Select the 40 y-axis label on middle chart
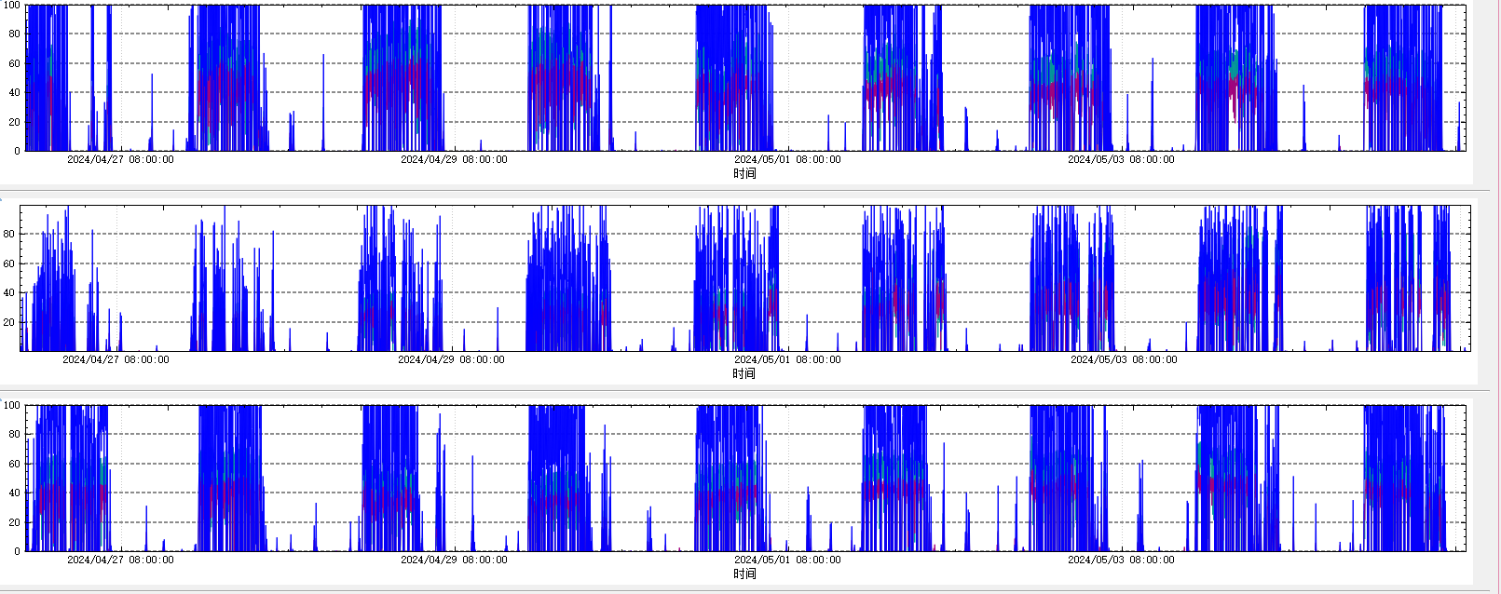This screenshot has height=594, width=1501. coord(9,292)
